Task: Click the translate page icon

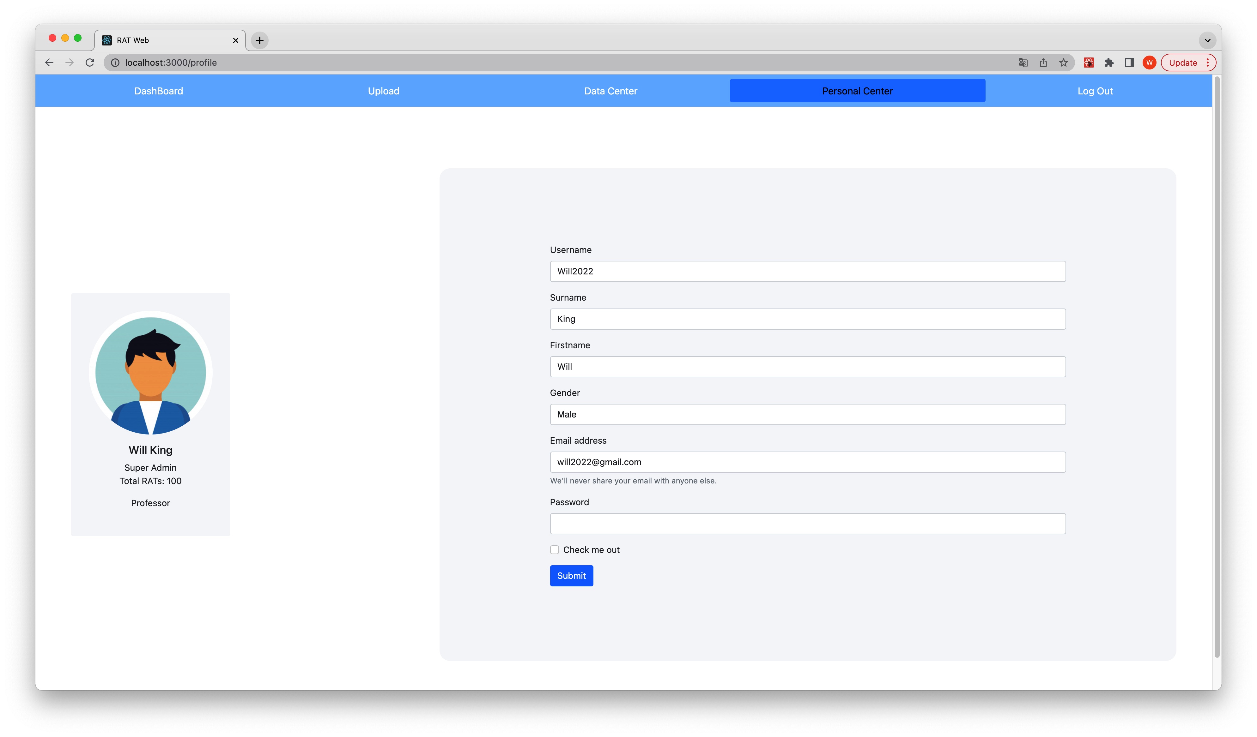Action: (x=1023, y=62)
